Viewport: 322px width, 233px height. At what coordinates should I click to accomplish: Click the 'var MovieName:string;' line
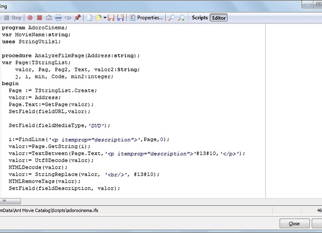36,34
